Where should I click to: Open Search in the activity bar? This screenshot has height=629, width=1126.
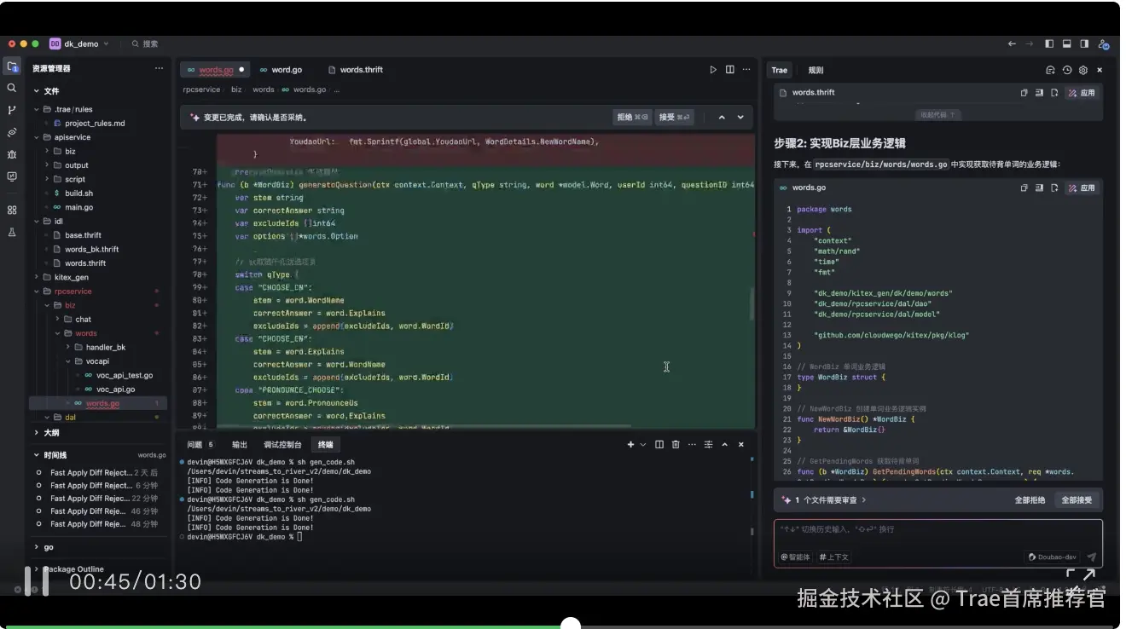point(12,87)
